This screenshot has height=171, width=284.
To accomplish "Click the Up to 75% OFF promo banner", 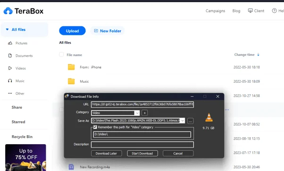I will [x=25, y=157].
